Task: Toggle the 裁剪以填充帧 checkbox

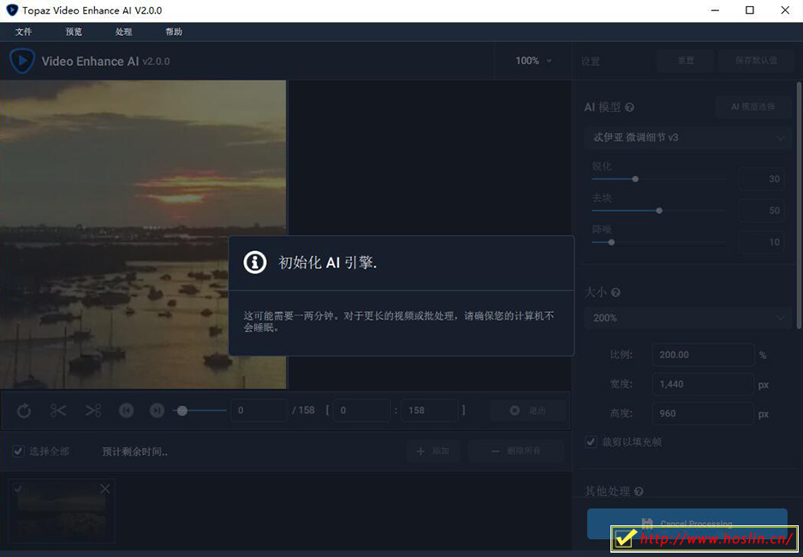Action: click(591, 441)
